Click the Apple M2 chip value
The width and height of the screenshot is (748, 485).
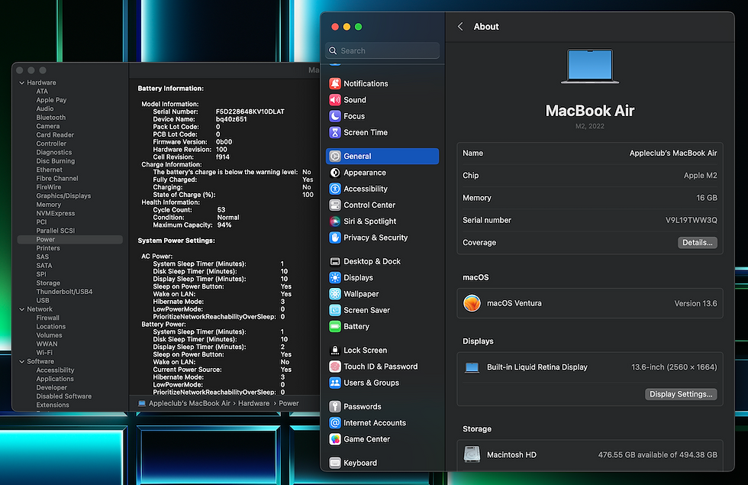[701, 175]
